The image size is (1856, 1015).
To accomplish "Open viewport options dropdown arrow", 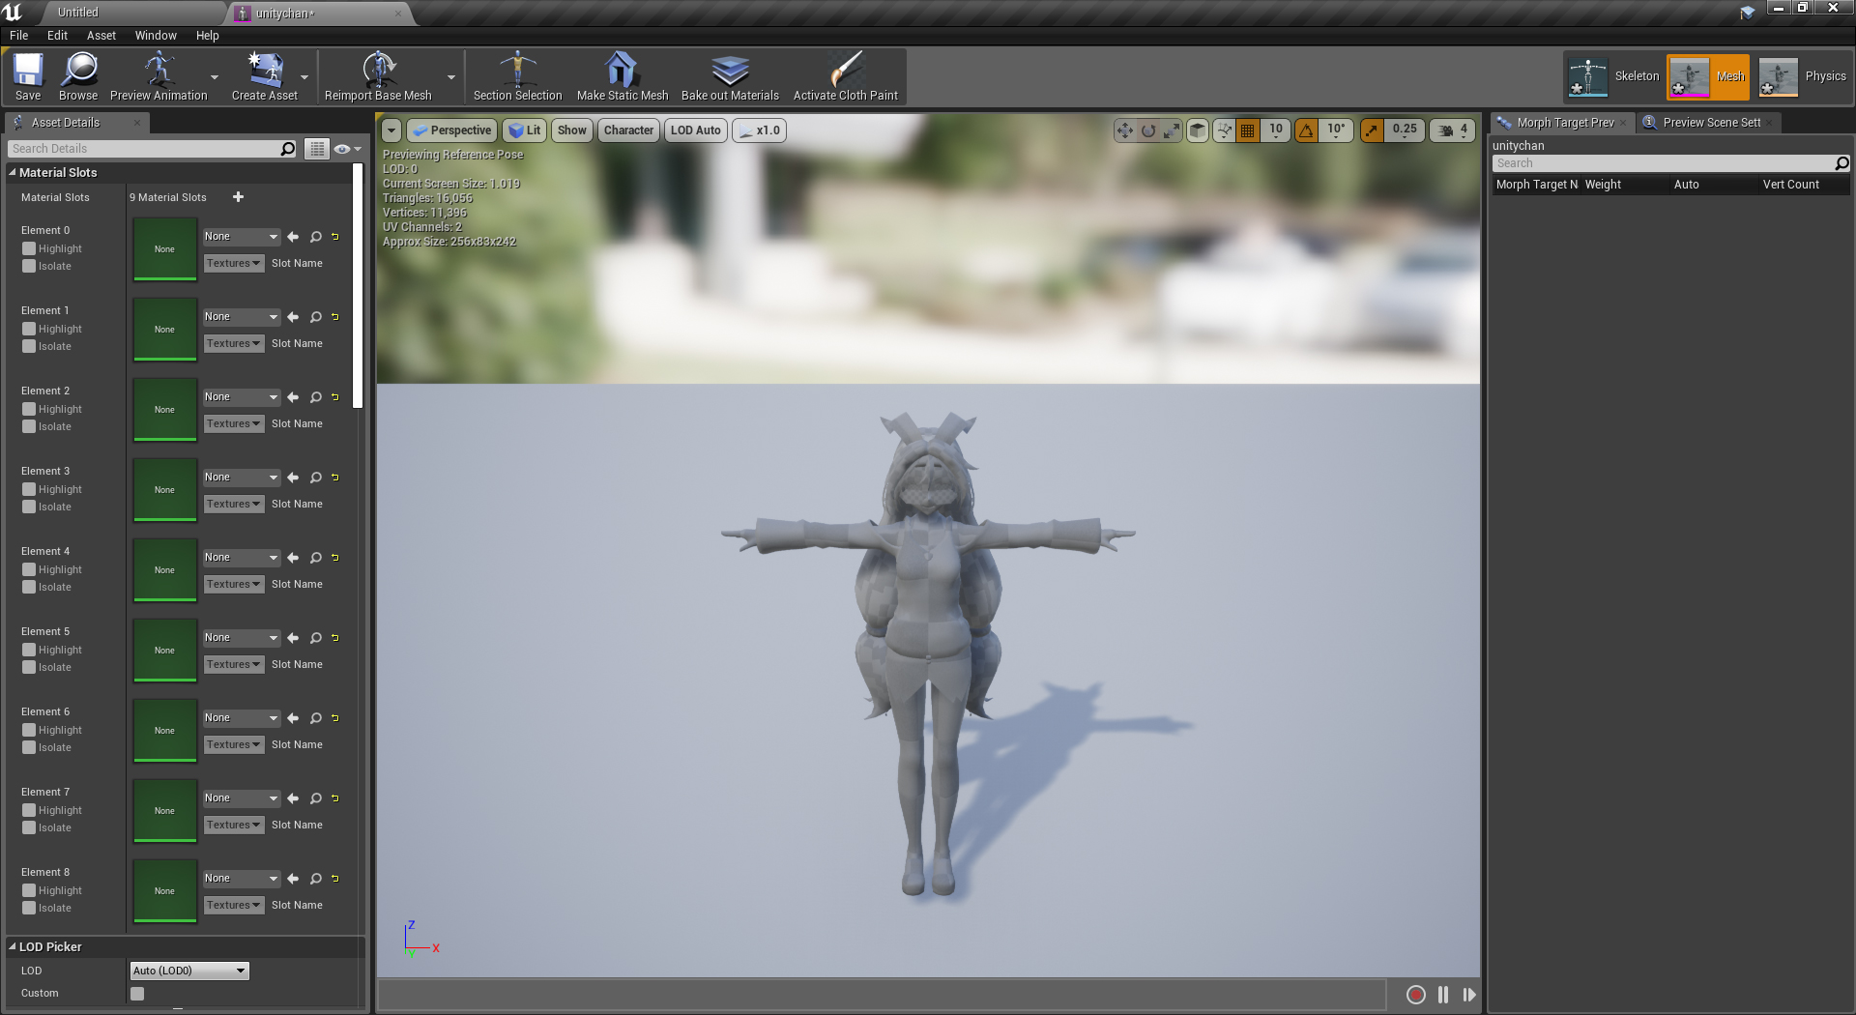I will [x=391, y=130].
